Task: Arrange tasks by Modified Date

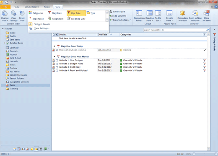Action: [x=76, y=19]
